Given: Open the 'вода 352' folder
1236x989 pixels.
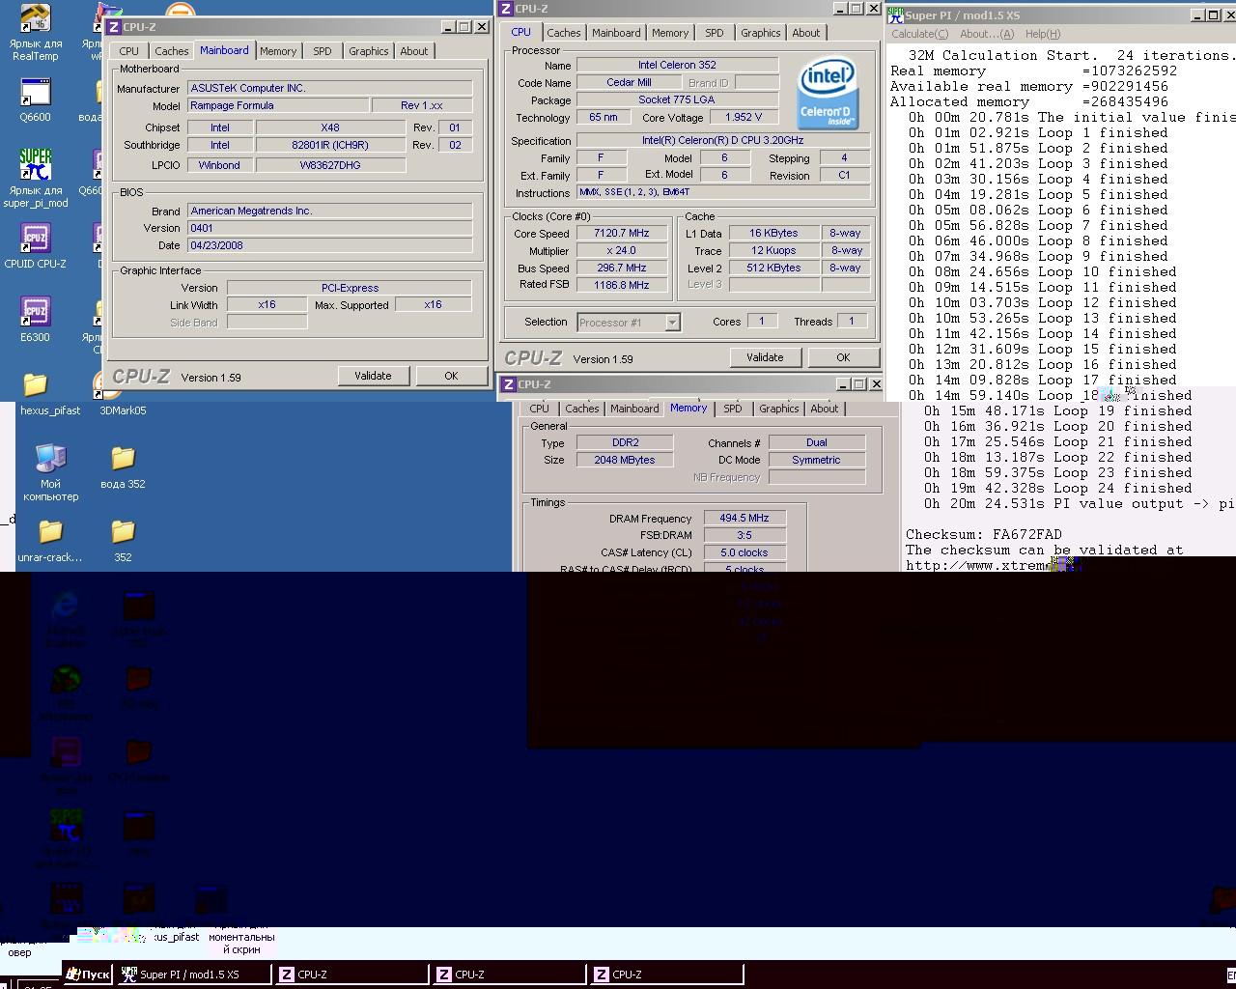Looking at the screenshot, I should (x=123, y=466).
